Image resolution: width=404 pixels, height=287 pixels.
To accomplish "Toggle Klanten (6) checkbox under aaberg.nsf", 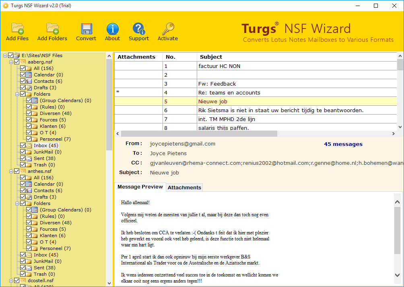I will 29,126.
